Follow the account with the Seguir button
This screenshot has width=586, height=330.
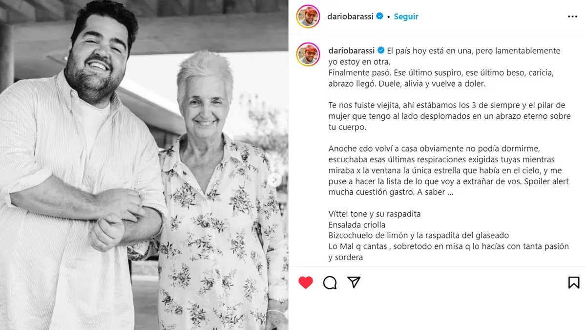pyautogui.click(x=406, y=16)
